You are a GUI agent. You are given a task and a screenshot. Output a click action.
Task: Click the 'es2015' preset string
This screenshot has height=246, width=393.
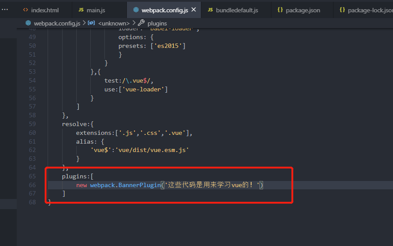tap(168, 46)
